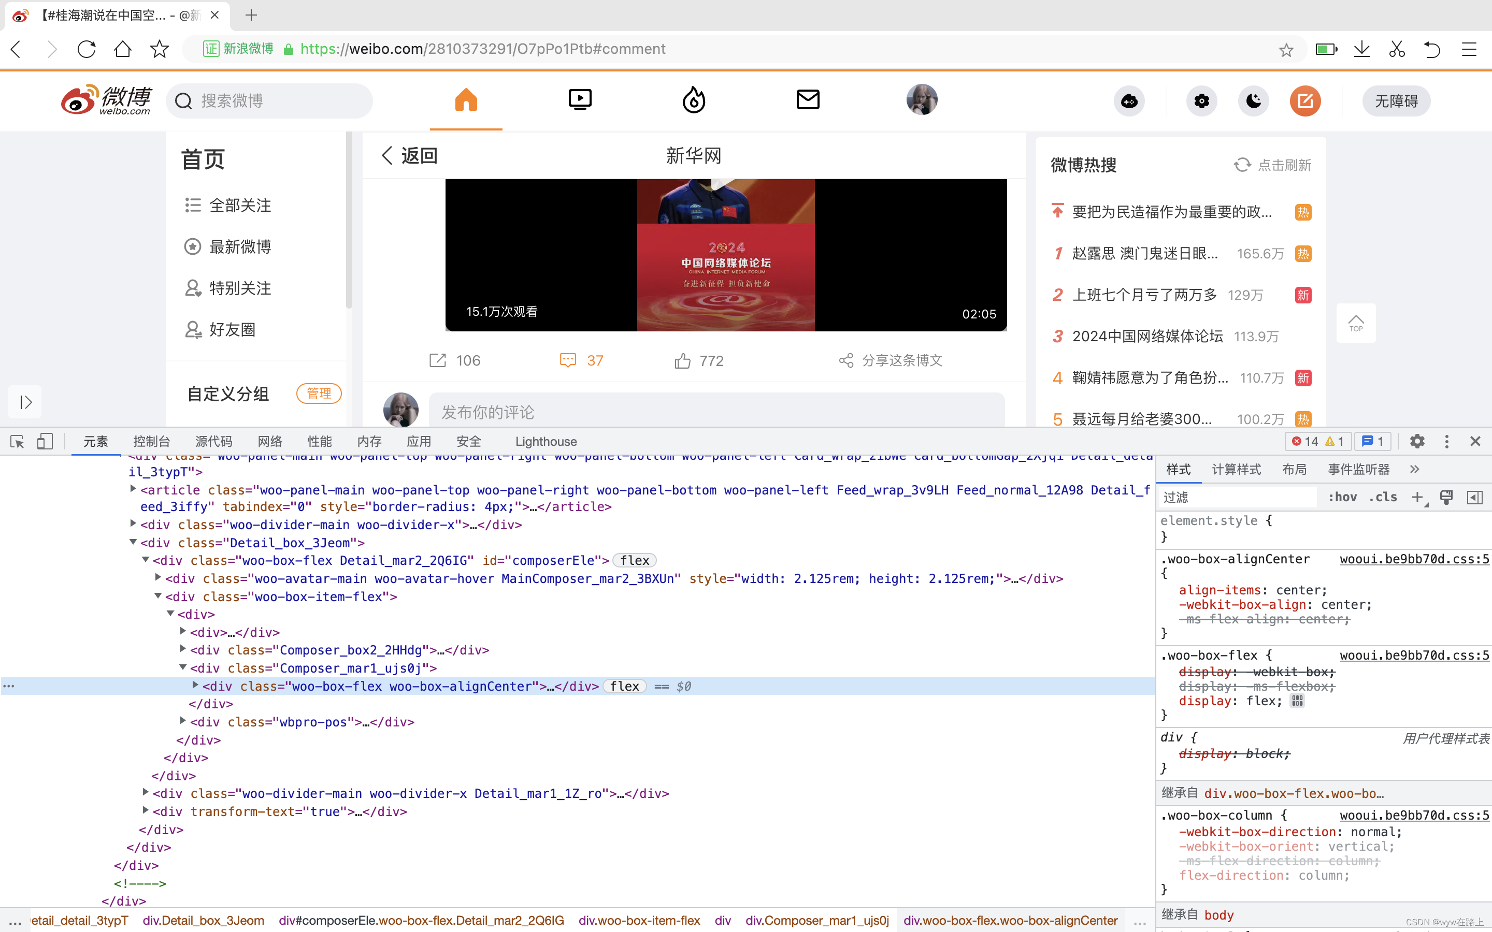Image resolution: width=1492 pixels, height=932 pixels.
Task: Activate DevTools inspect element picker
Action: (x=17, y=441)
